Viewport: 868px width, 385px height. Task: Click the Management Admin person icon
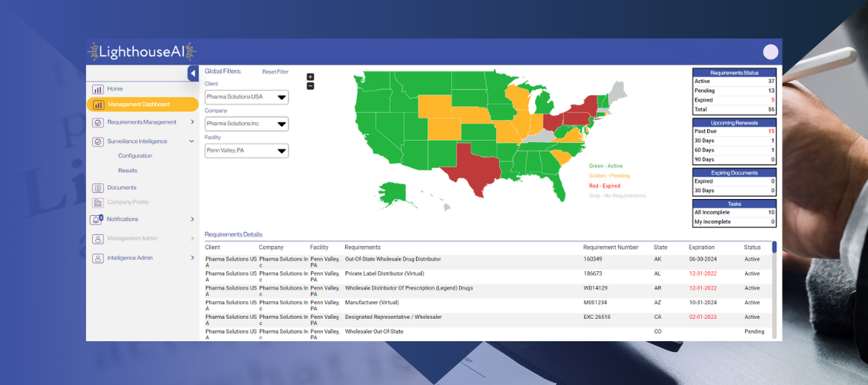(98, 239)
